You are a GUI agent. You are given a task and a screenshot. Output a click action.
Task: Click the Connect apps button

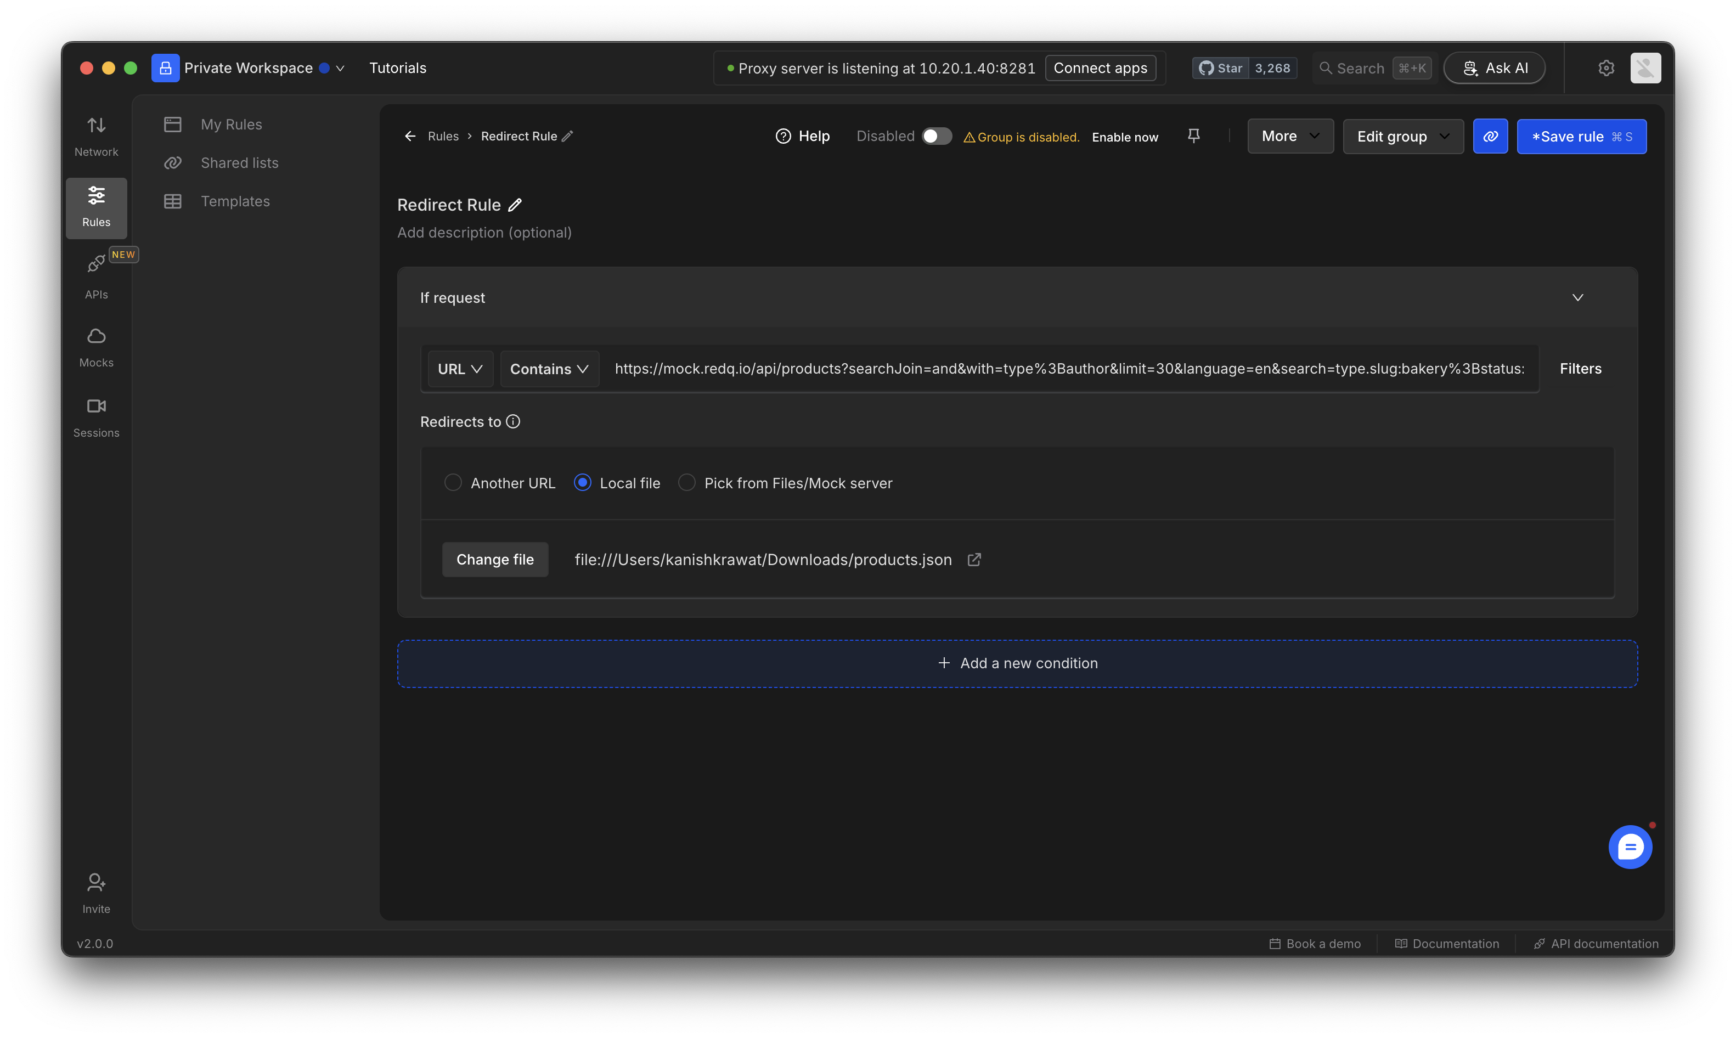click(1100, 67)
